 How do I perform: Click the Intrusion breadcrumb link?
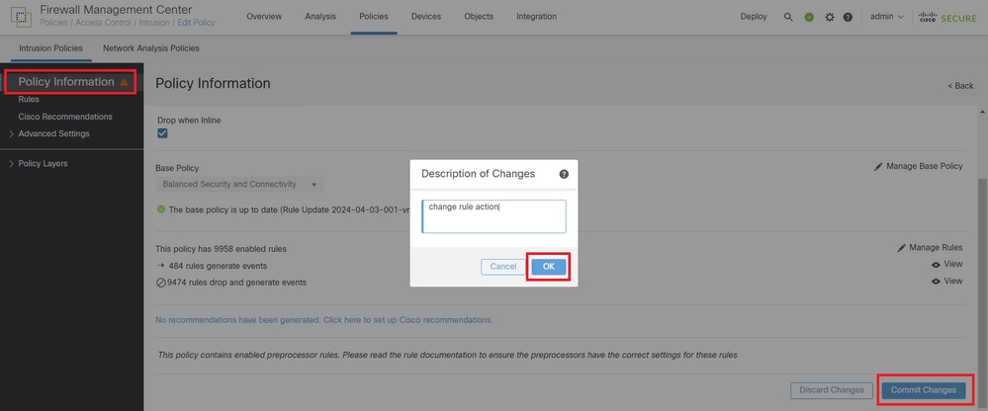154,23
